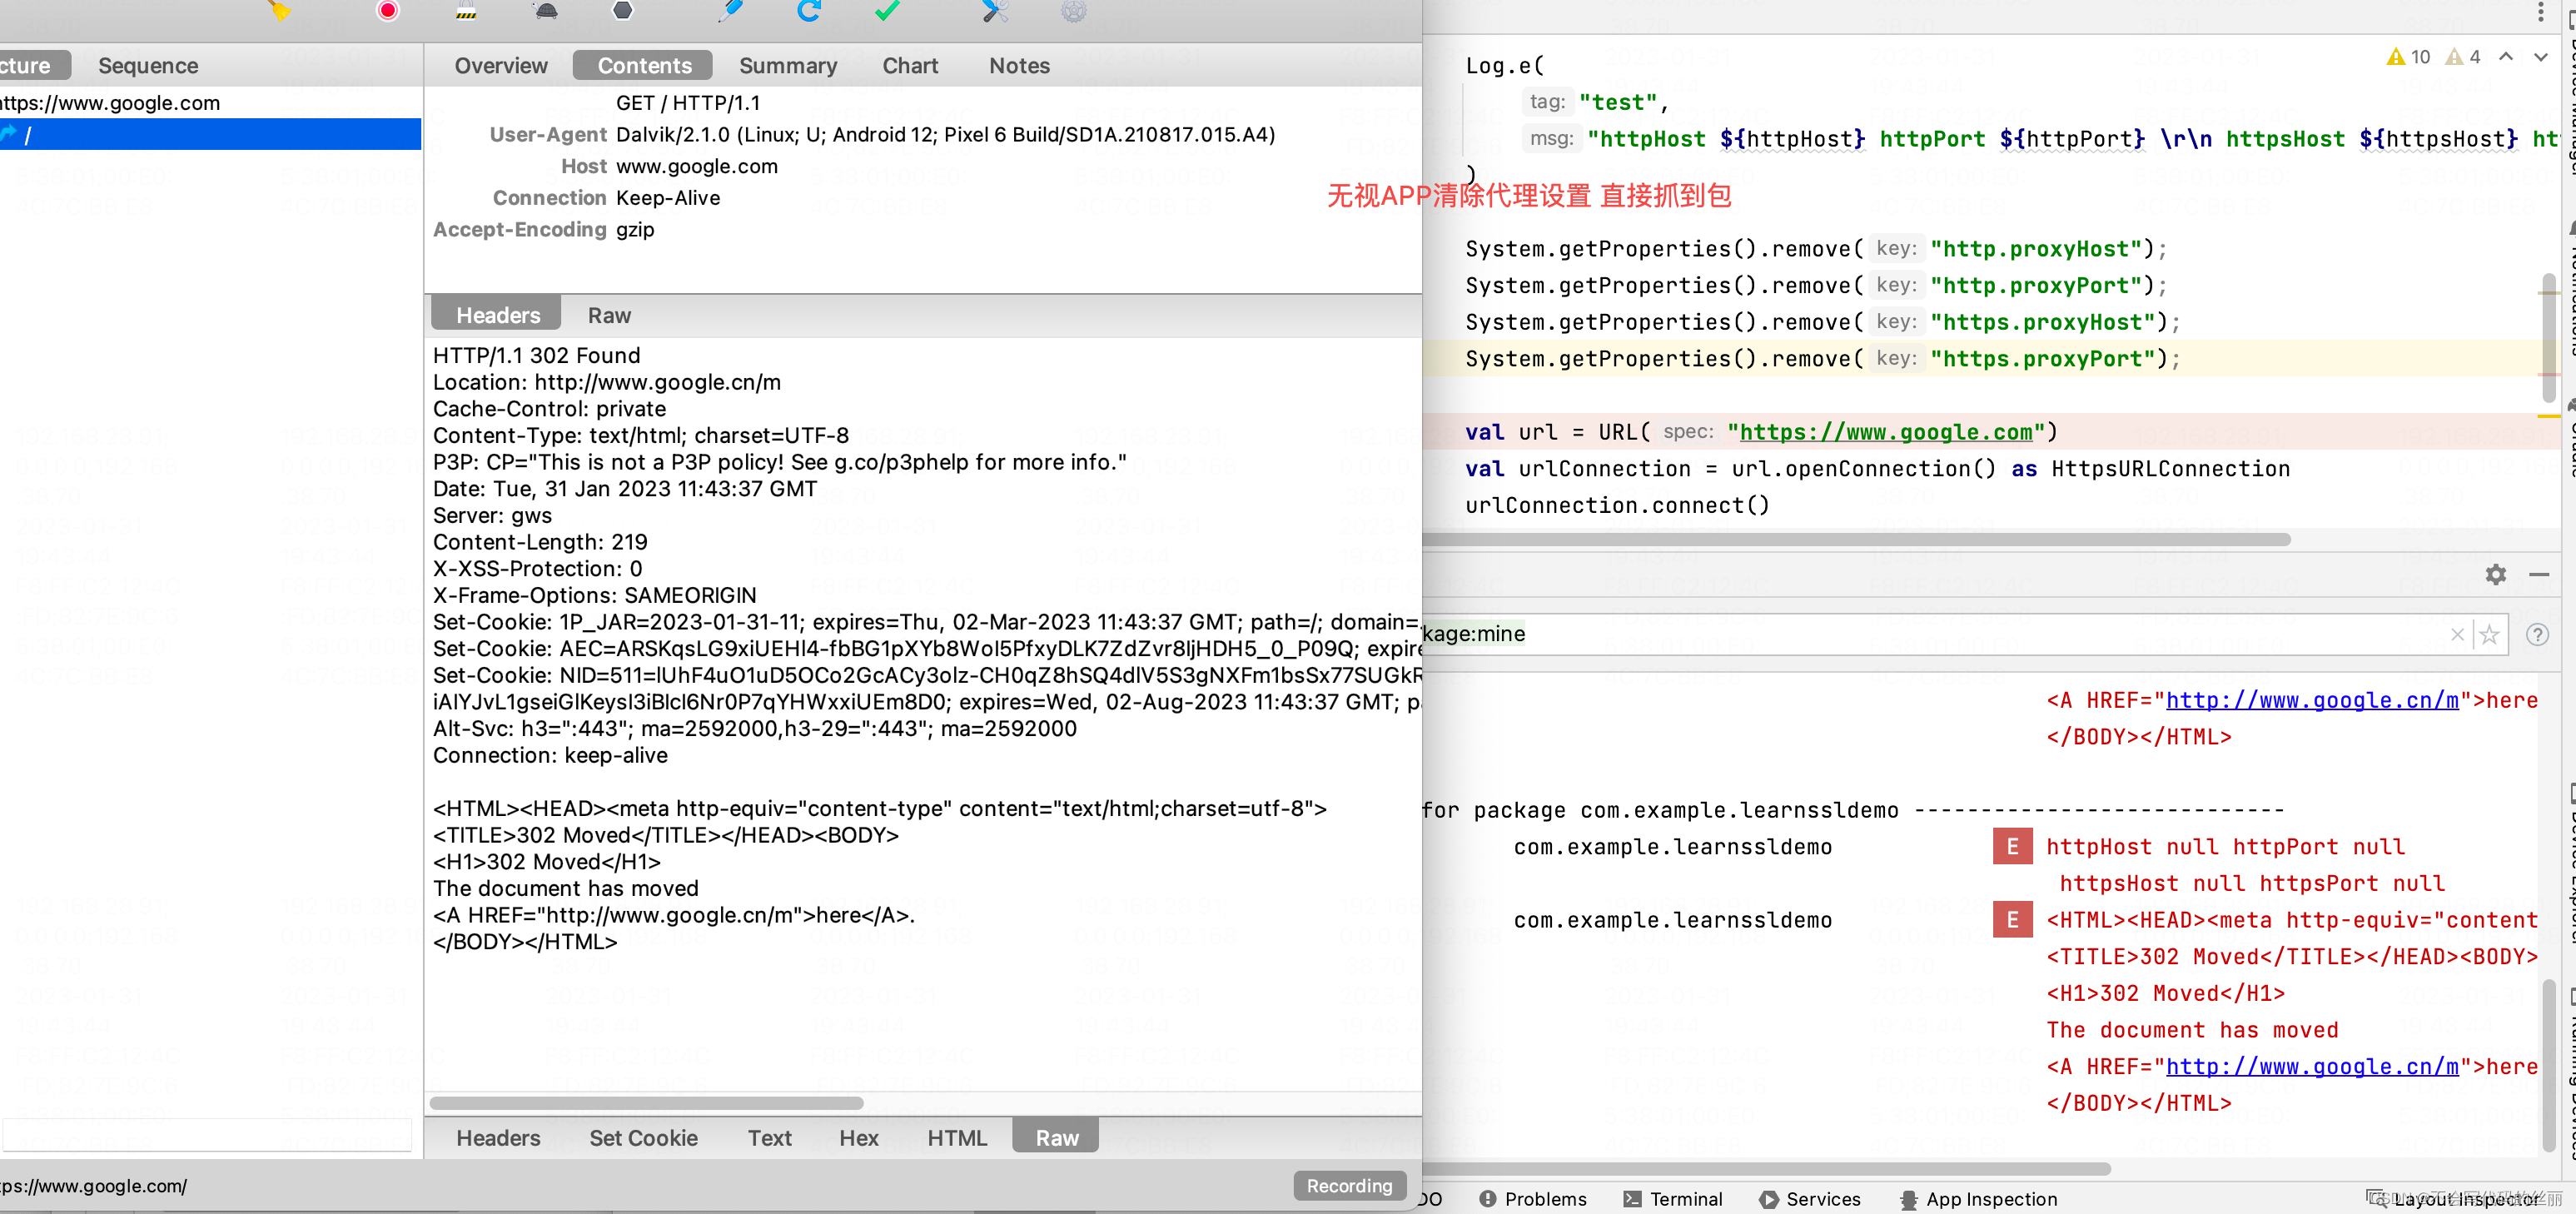
Task: Select the Chart tab in center panel
Action: (x=910, y=66)
